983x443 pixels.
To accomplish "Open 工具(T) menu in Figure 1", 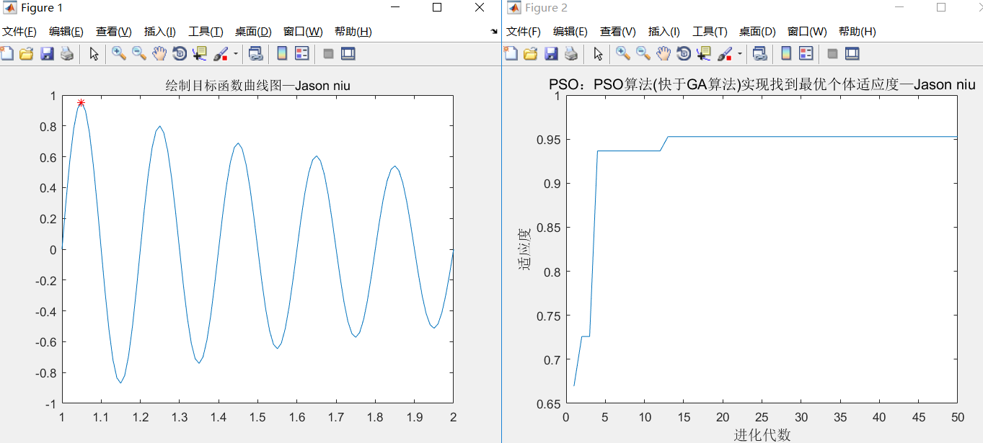I will coord(206,32).
